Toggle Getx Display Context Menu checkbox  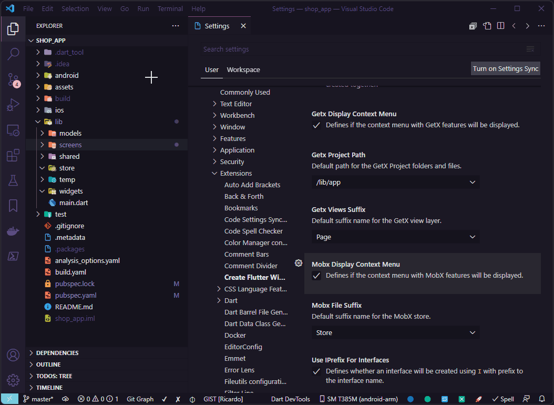316,125
